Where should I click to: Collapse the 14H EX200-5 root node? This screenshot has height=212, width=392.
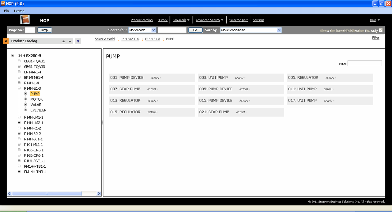13,56
